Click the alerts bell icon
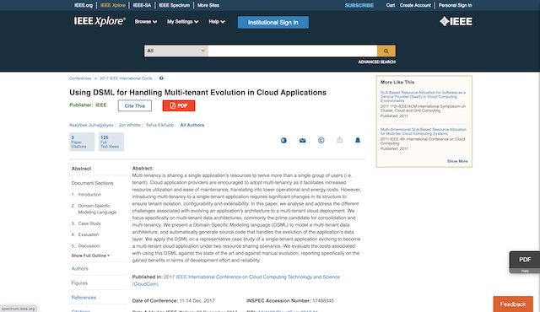Image resolution: width=540 pixels, height=312 pixels. [358, 140]
